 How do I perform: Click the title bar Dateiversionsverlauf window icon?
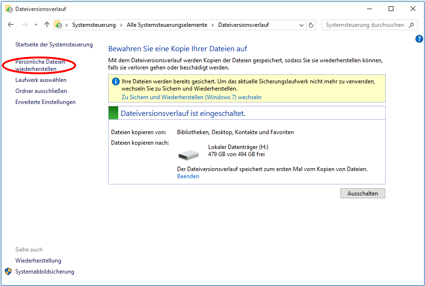[x=9, y=9]
